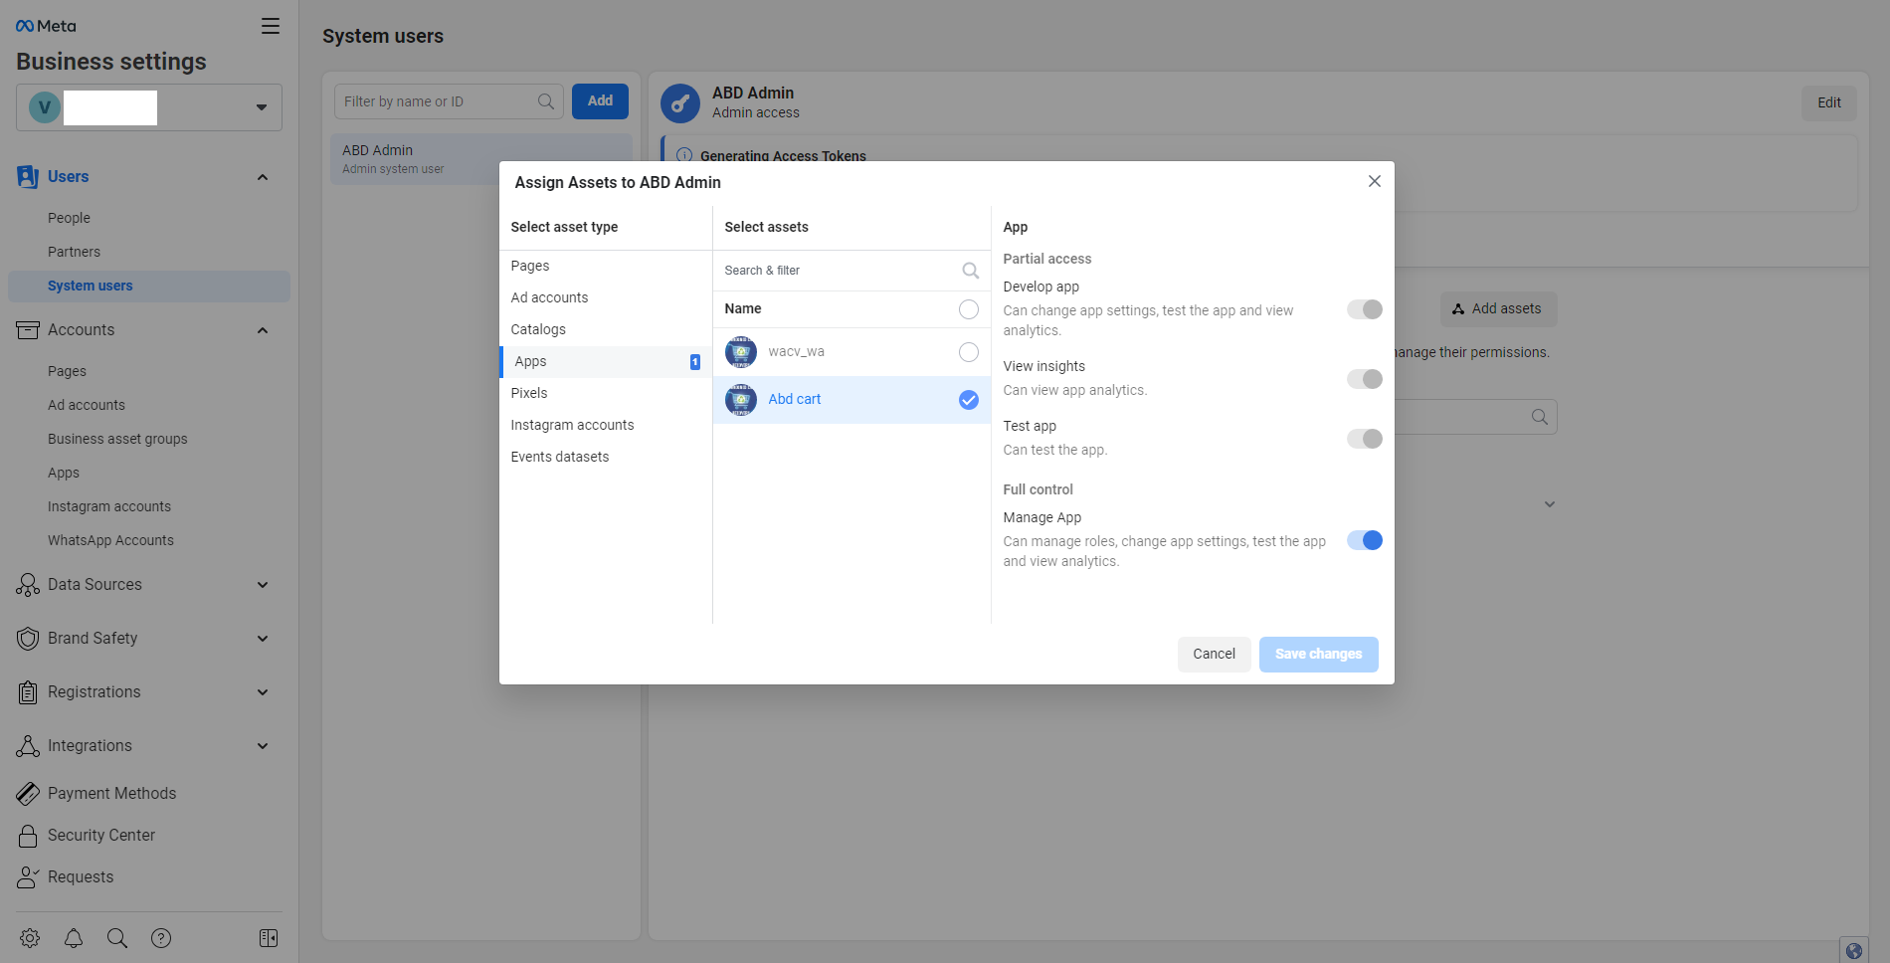The image size is (1890, 963).
Task: Click the magnifier in Search & filter
Action: (x=970, y=271)
